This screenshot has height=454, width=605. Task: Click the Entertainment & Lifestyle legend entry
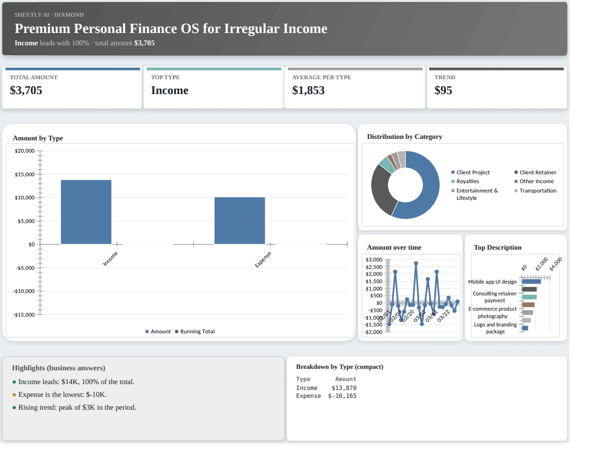[474, 194]
